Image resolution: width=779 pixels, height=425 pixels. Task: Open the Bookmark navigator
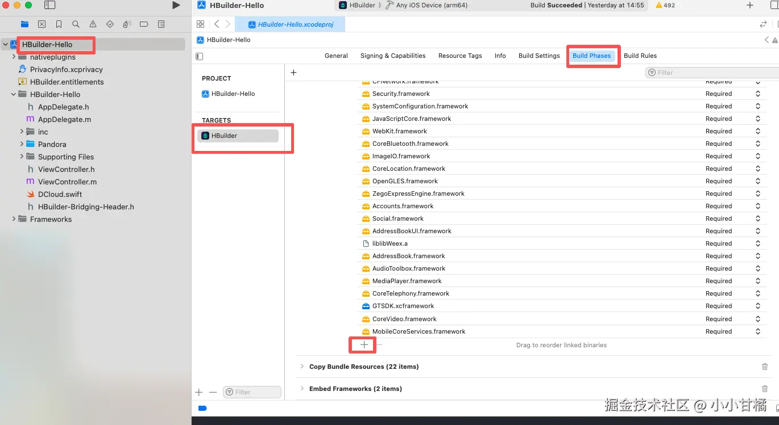[x=59, y=24]
